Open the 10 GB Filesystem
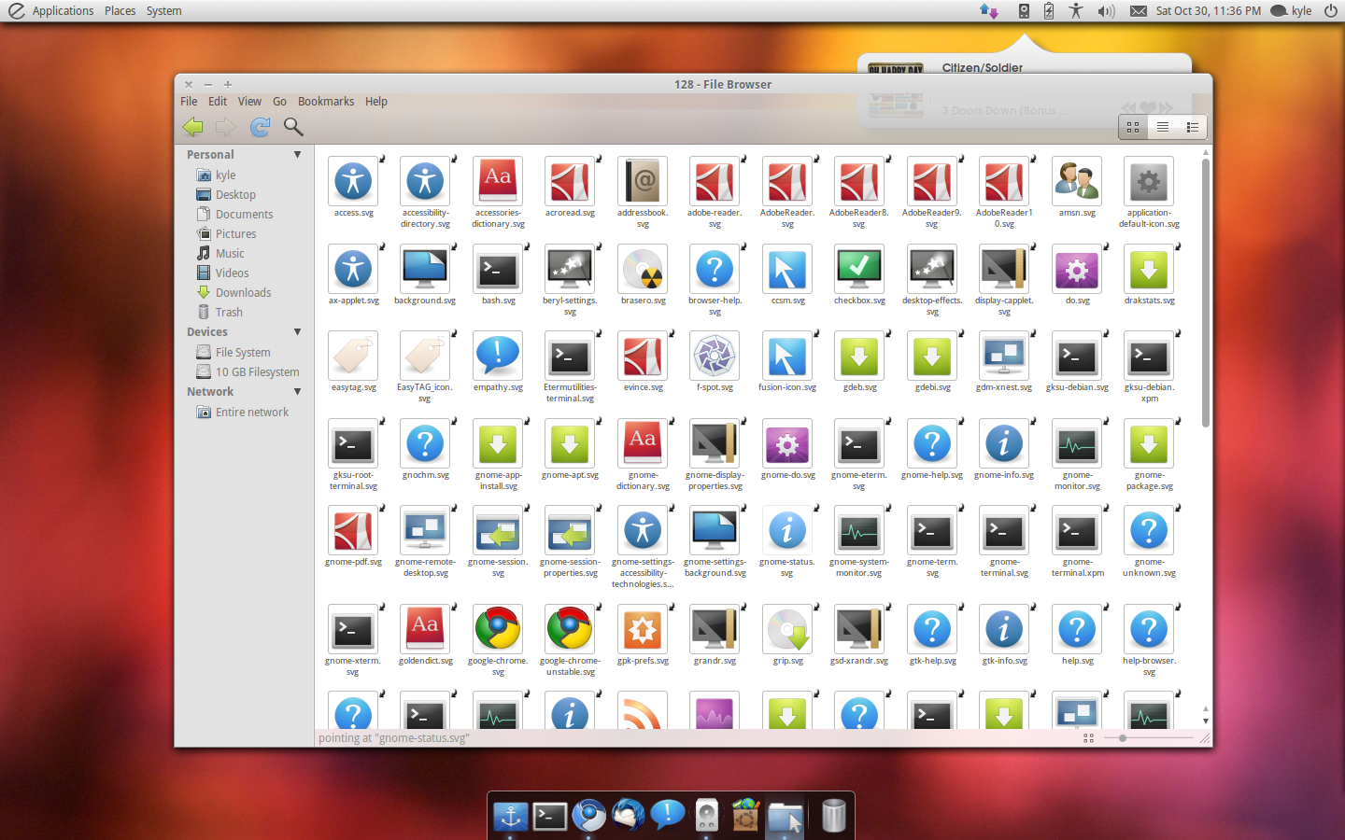 256,371
